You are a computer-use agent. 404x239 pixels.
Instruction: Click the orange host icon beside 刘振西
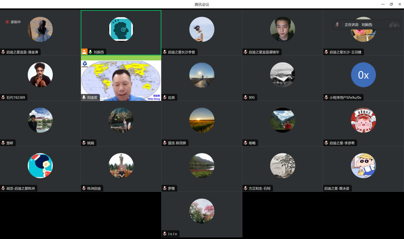84,52
